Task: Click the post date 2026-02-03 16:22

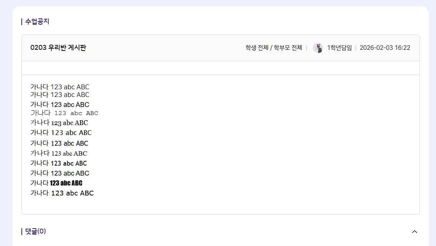Action: coord(385,48)
